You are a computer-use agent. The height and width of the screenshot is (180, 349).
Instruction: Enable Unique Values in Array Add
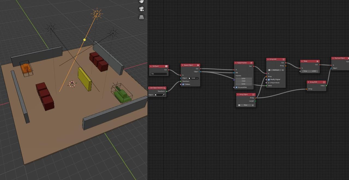click(x=269, y=83)
